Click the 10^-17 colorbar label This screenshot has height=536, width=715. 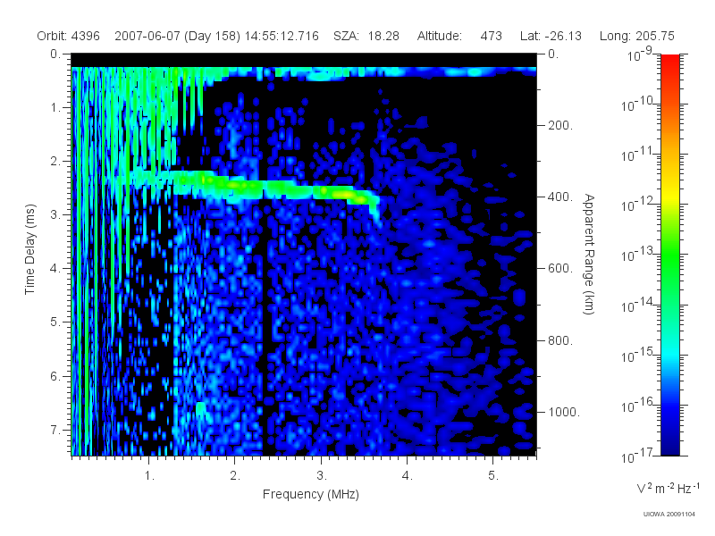click(637, 456)
